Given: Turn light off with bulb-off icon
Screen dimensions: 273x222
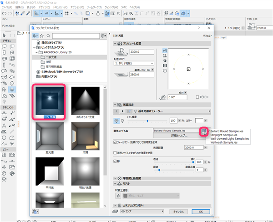Looking at the screenshot, I should point(122,121).
